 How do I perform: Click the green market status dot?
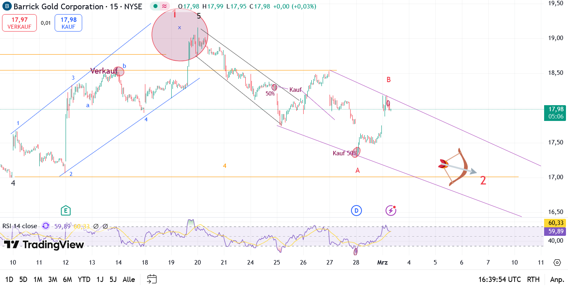tap(156, 6)
